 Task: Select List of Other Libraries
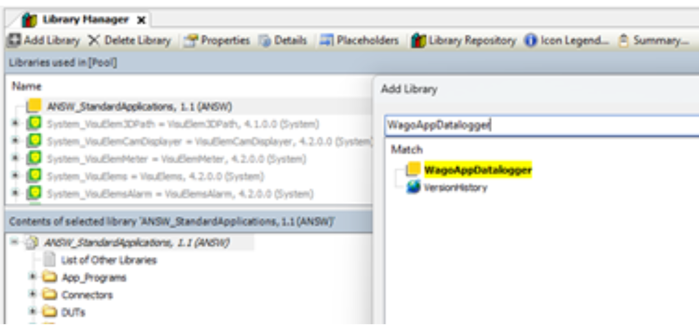click(x=109, y=260)
